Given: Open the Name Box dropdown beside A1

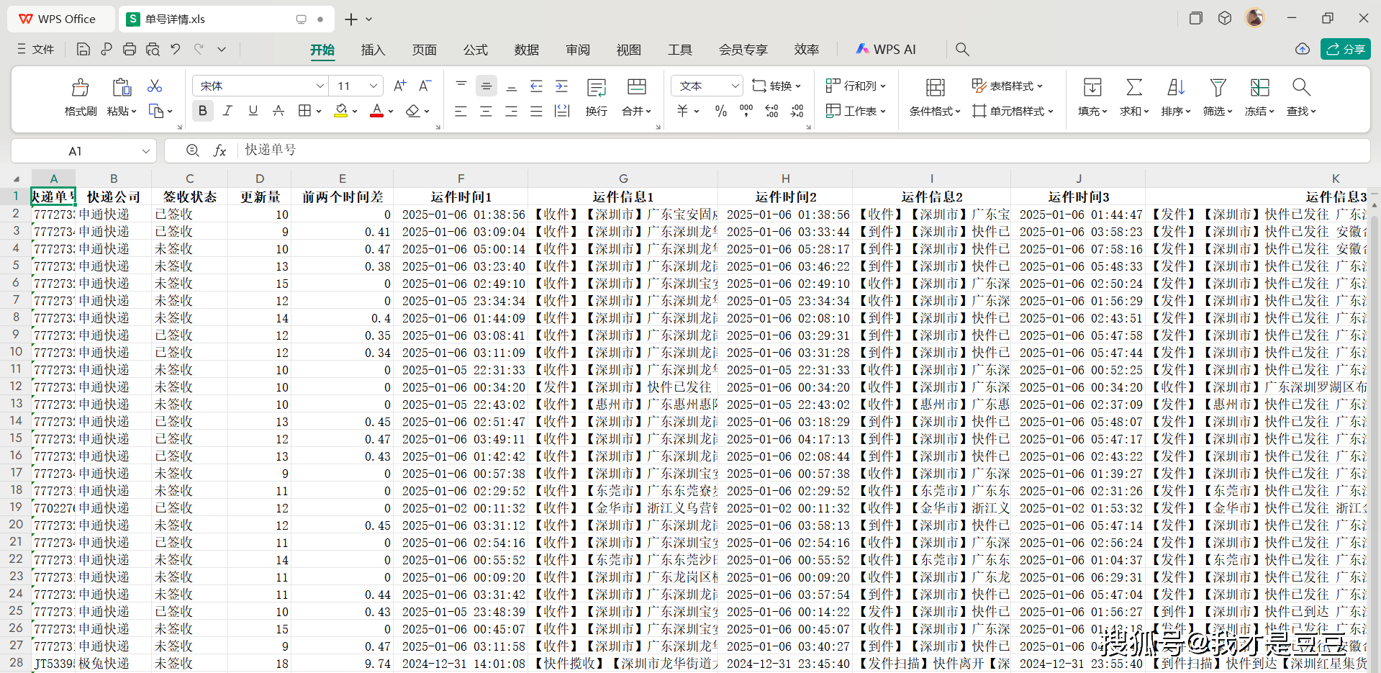Looking at the screenshot, I should point(146,151).
